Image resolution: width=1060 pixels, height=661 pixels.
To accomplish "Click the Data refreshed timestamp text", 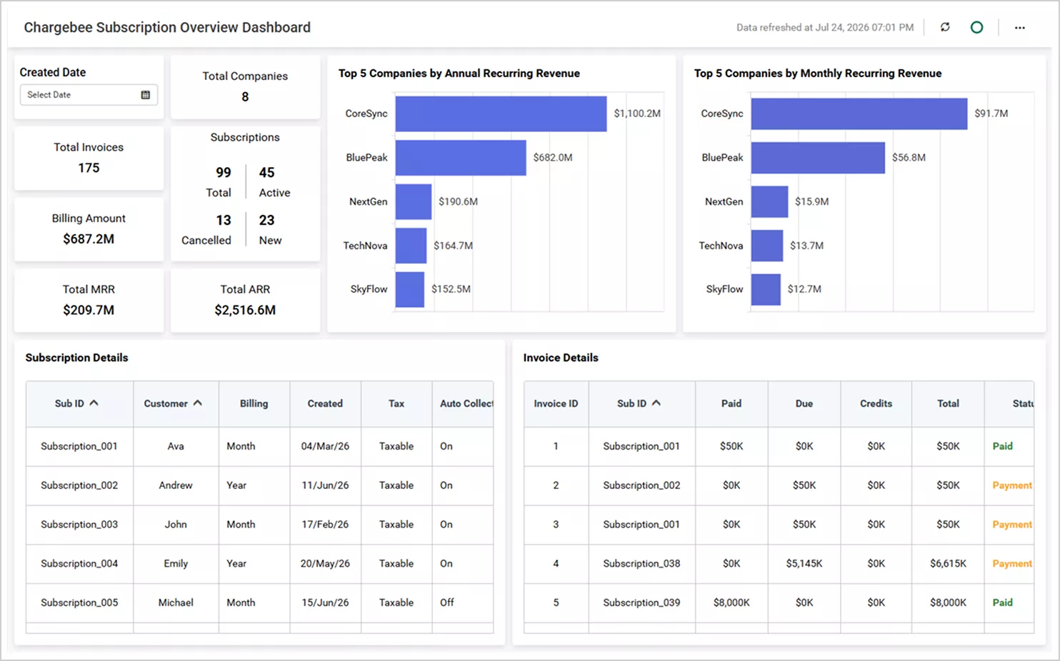I will pos(825,27).
